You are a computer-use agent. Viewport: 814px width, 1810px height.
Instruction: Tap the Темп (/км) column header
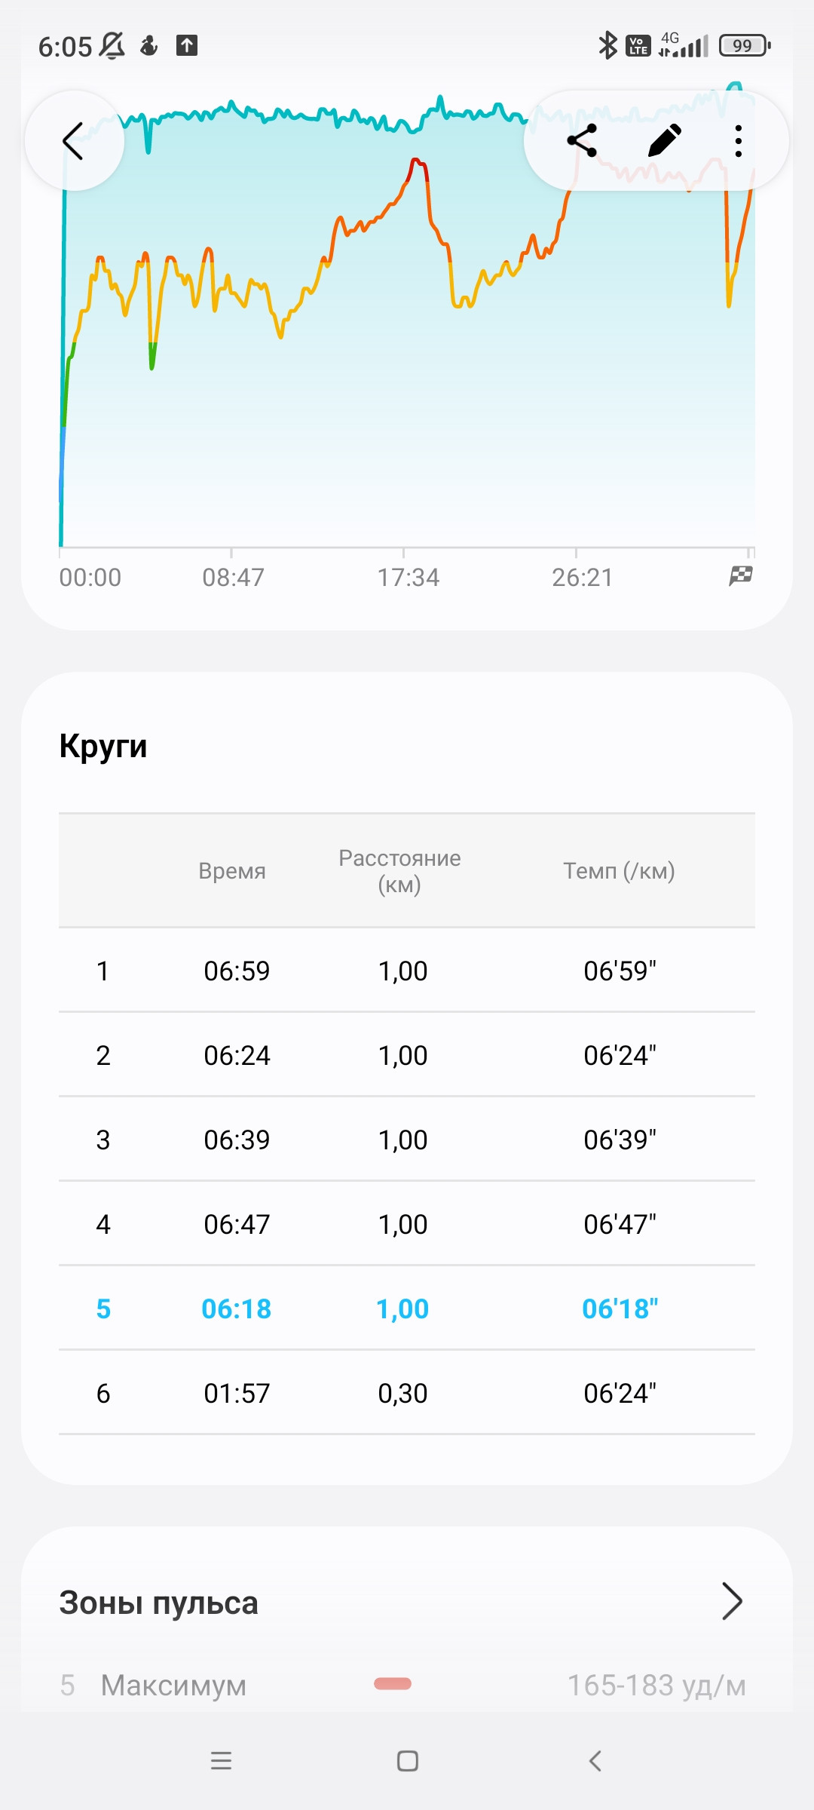[x=619, y=871]
